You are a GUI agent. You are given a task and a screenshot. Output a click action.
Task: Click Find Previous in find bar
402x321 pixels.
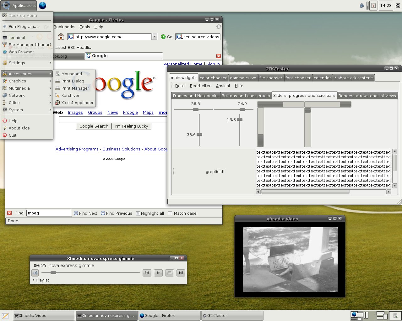pyautogui.click(x=117, y=213)
